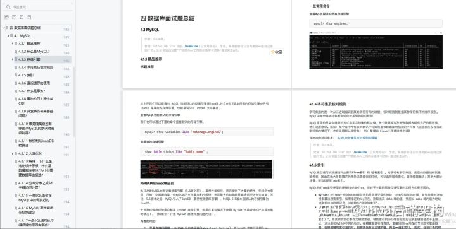Screen dimensions: 456x229
Task: Jump to bookmark 4.1.2 什么是MySQL?
Action: point(34,51)
